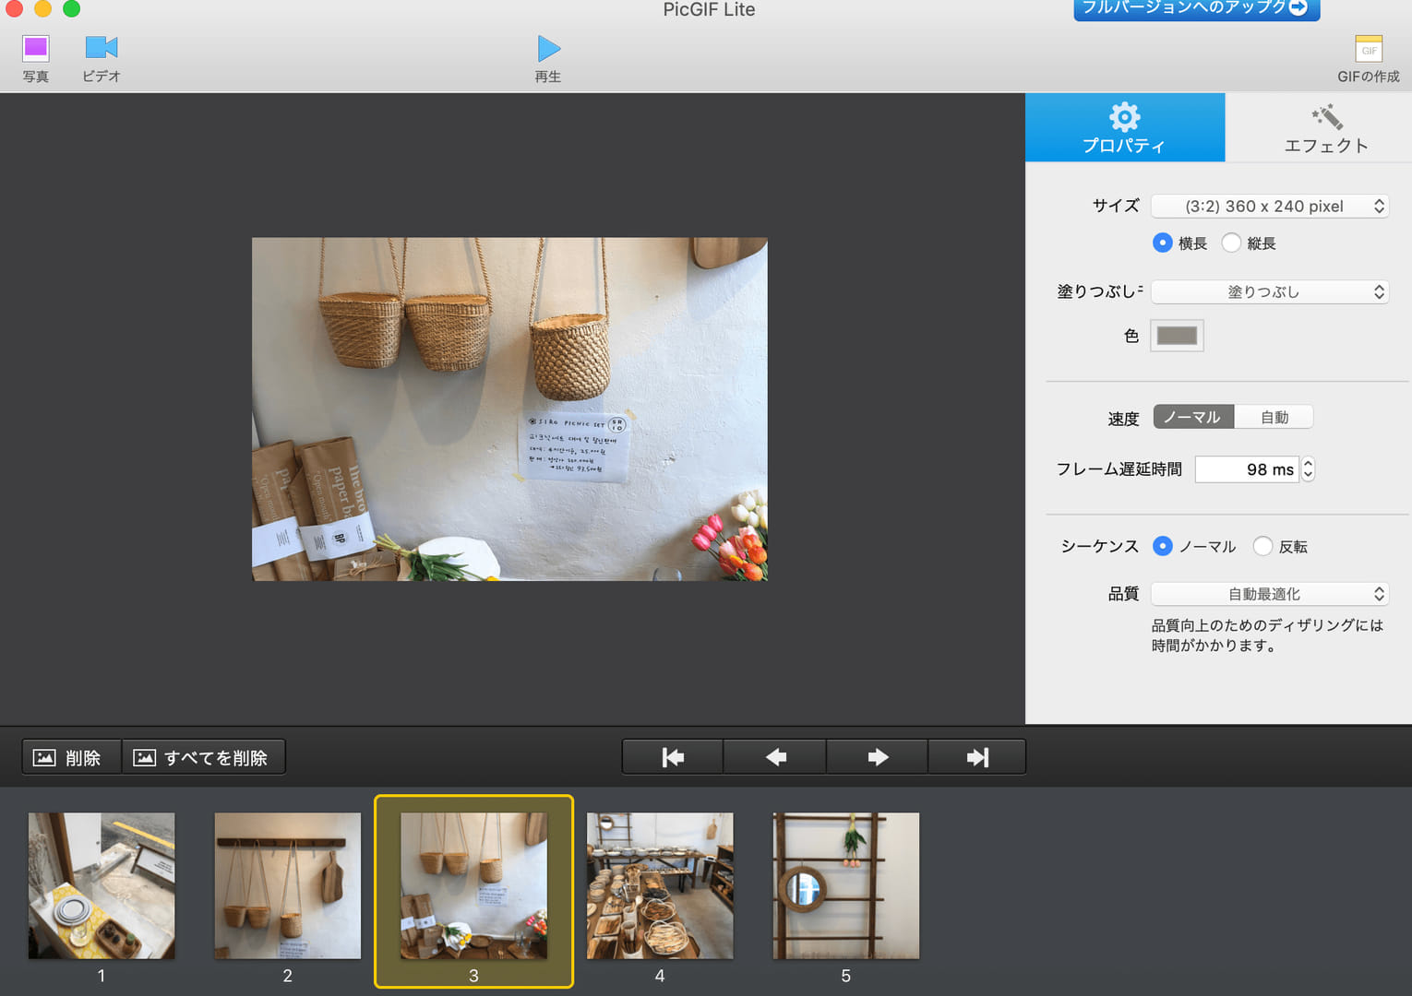Select thumbnail number 4 in filmstrip
The width and height of the screenshot is (1412, 996).
[660, 885]
